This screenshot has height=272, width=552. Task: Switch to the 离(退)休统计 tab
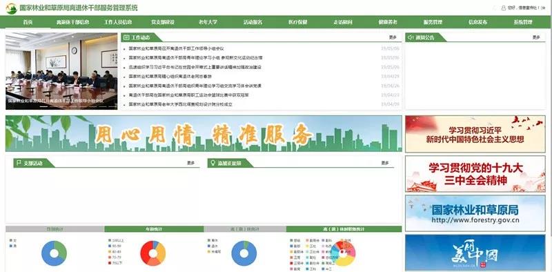(x=245, y=229)
